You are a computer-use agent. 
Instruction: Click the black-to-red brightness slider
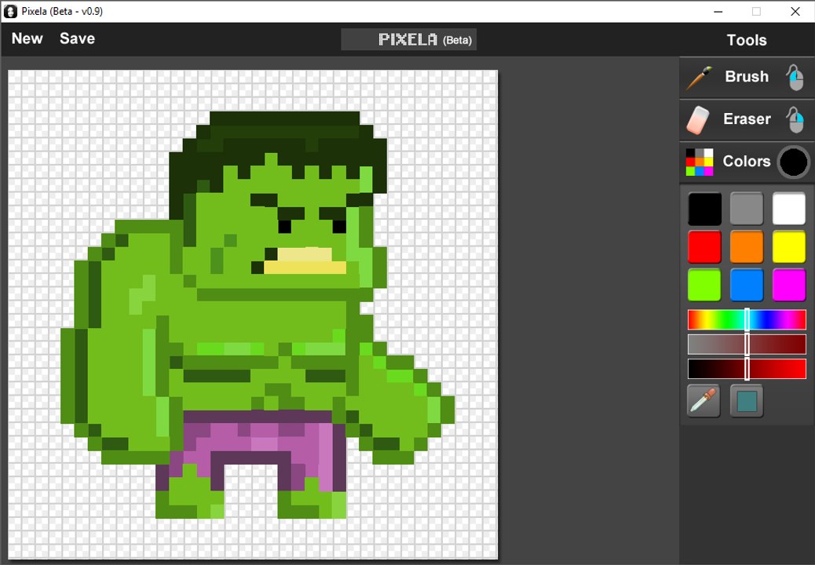[747, 369]
